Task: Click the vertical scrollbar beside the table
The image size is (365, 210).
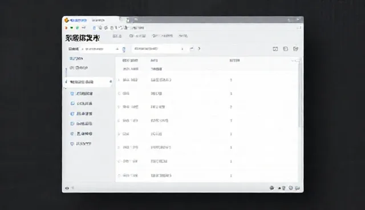Action: [x=301, y=93]
